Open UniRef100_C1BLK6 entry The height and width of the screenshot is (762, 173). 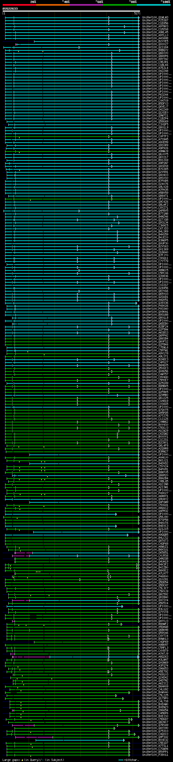[155, 65]
